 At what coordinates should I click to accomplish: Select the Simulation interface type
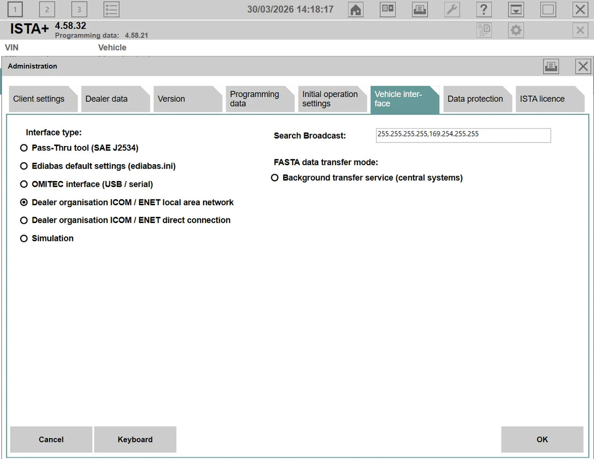[47, 238]
